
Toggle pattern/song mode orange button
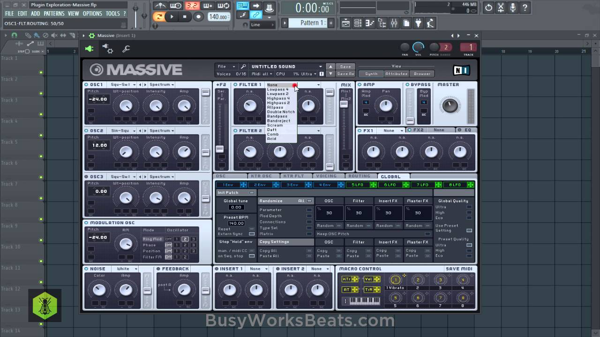tap(159, 17)
